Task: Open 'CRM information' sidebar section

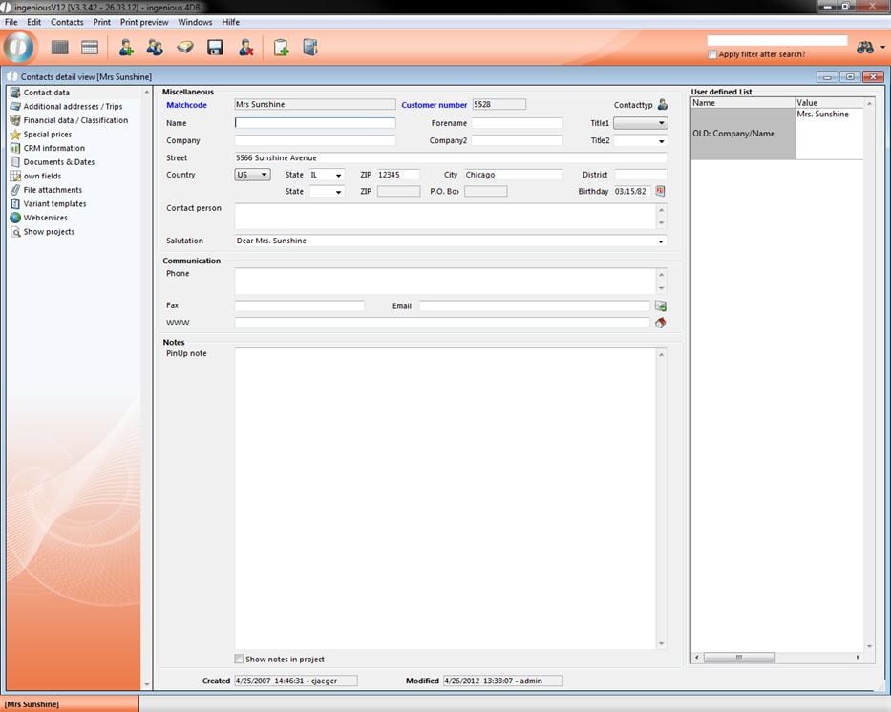Action: click(x=53, y=148)
